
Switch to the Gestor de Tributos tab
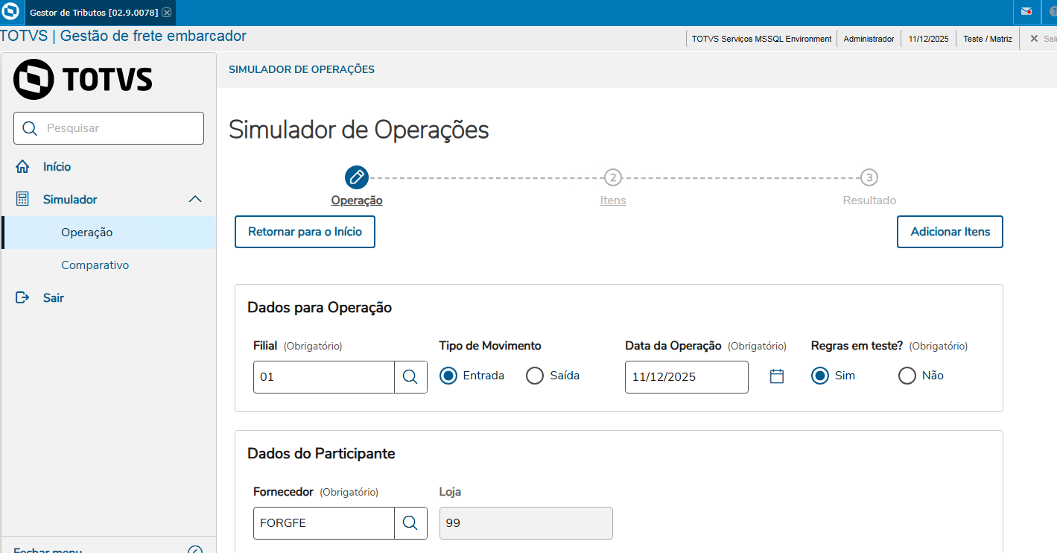94,13
